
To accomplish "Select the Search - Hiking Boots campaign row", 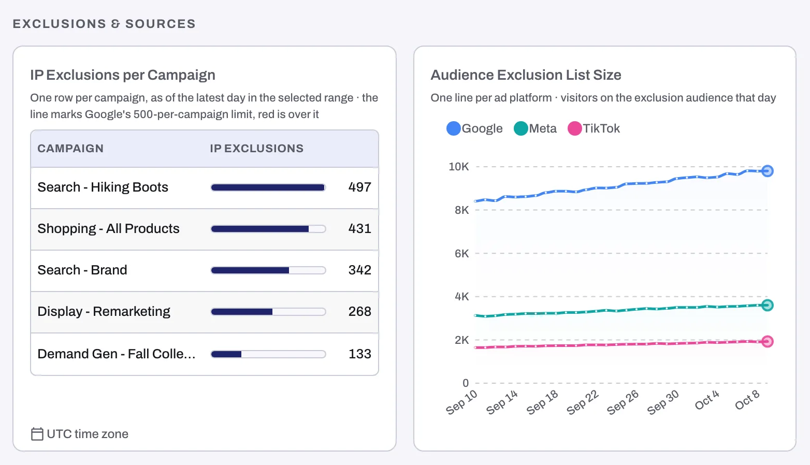I will coord(205,187).
